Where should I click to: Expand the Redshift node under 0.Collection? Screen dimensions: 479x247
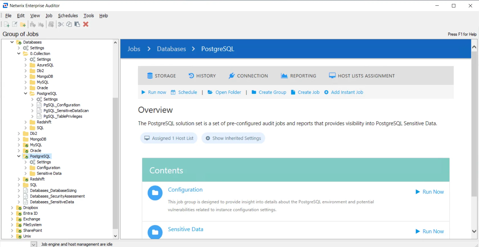click(26, 122)
